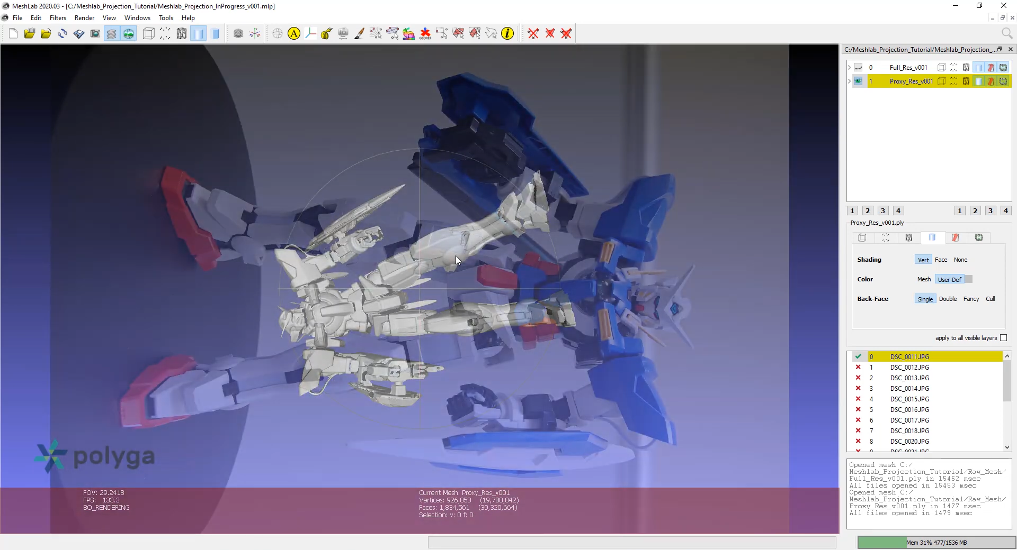Viewport: 1017px width, 550px height.
Task: Toggle the Show Layer Dialog toolbar icon
Action: [x=112, y=34]
